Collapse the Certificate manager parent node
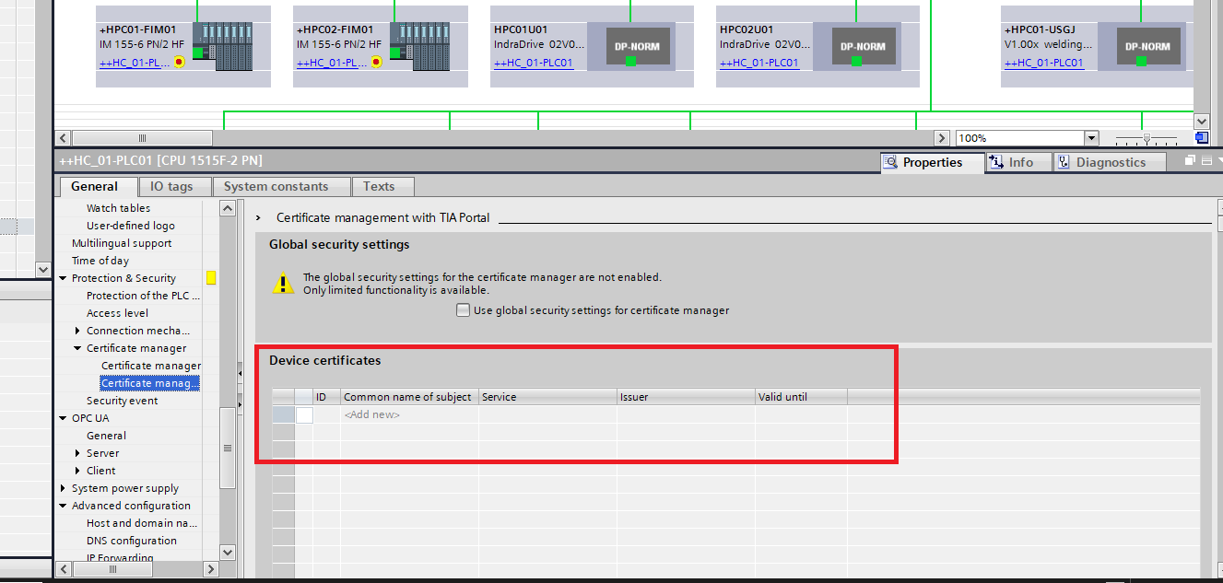The image size is (1223, 583). [x=77, y=348]
